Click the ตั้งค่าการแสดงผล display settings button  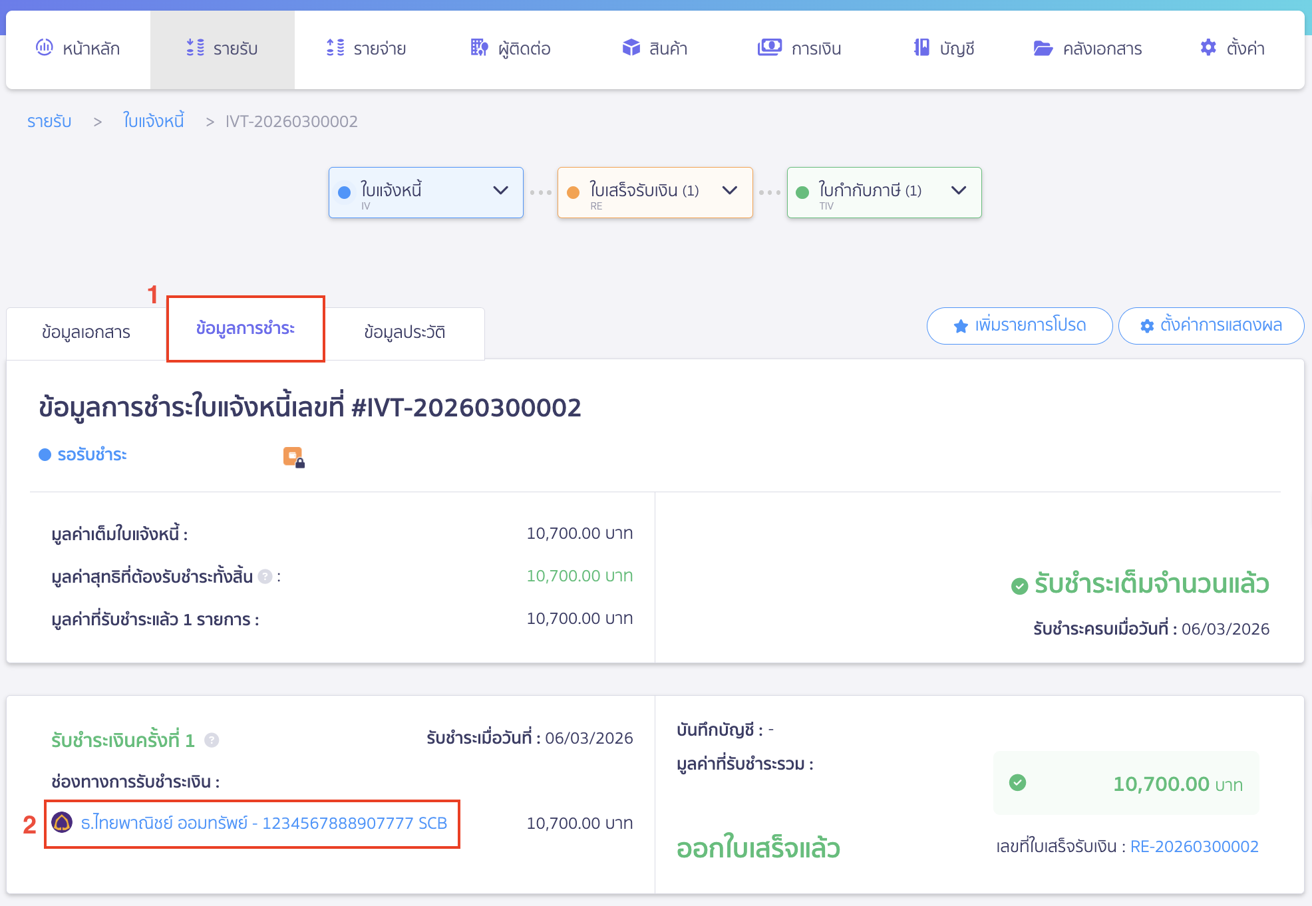(x=1211, y=326)
